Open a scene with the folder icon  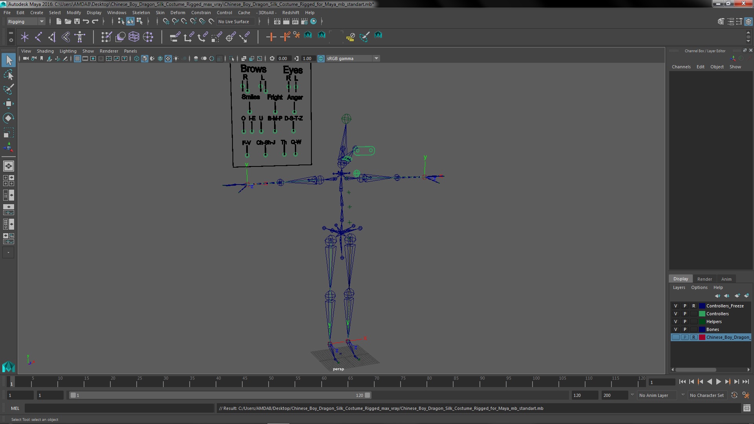click(x=68, y=21)
